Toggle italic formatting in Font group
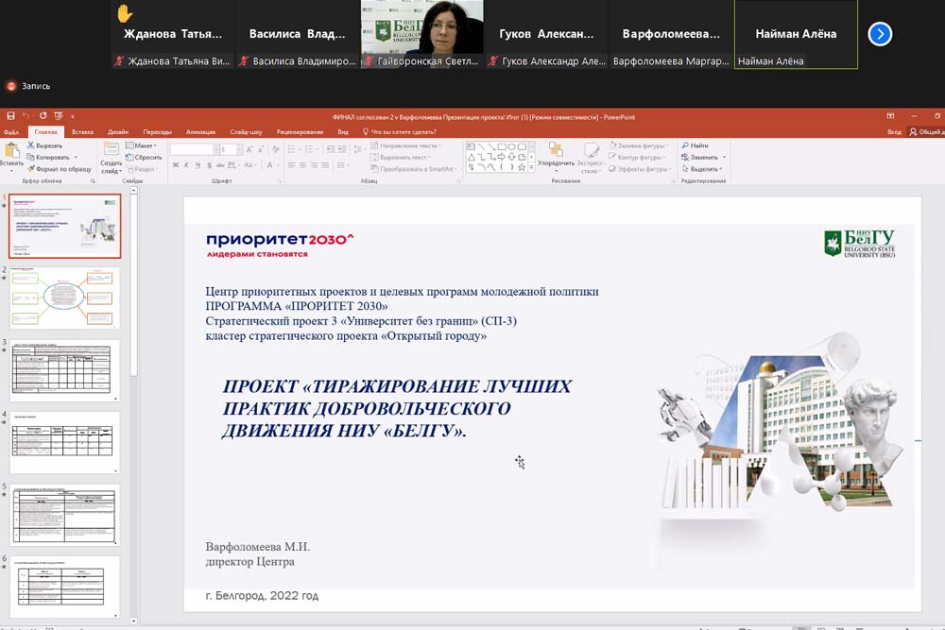Image resolution: width=945 pixels, height=630 pixels. 188,165
